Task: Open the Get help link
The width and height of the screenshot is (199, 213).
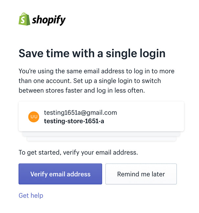Action: click(x=31, y=196)
